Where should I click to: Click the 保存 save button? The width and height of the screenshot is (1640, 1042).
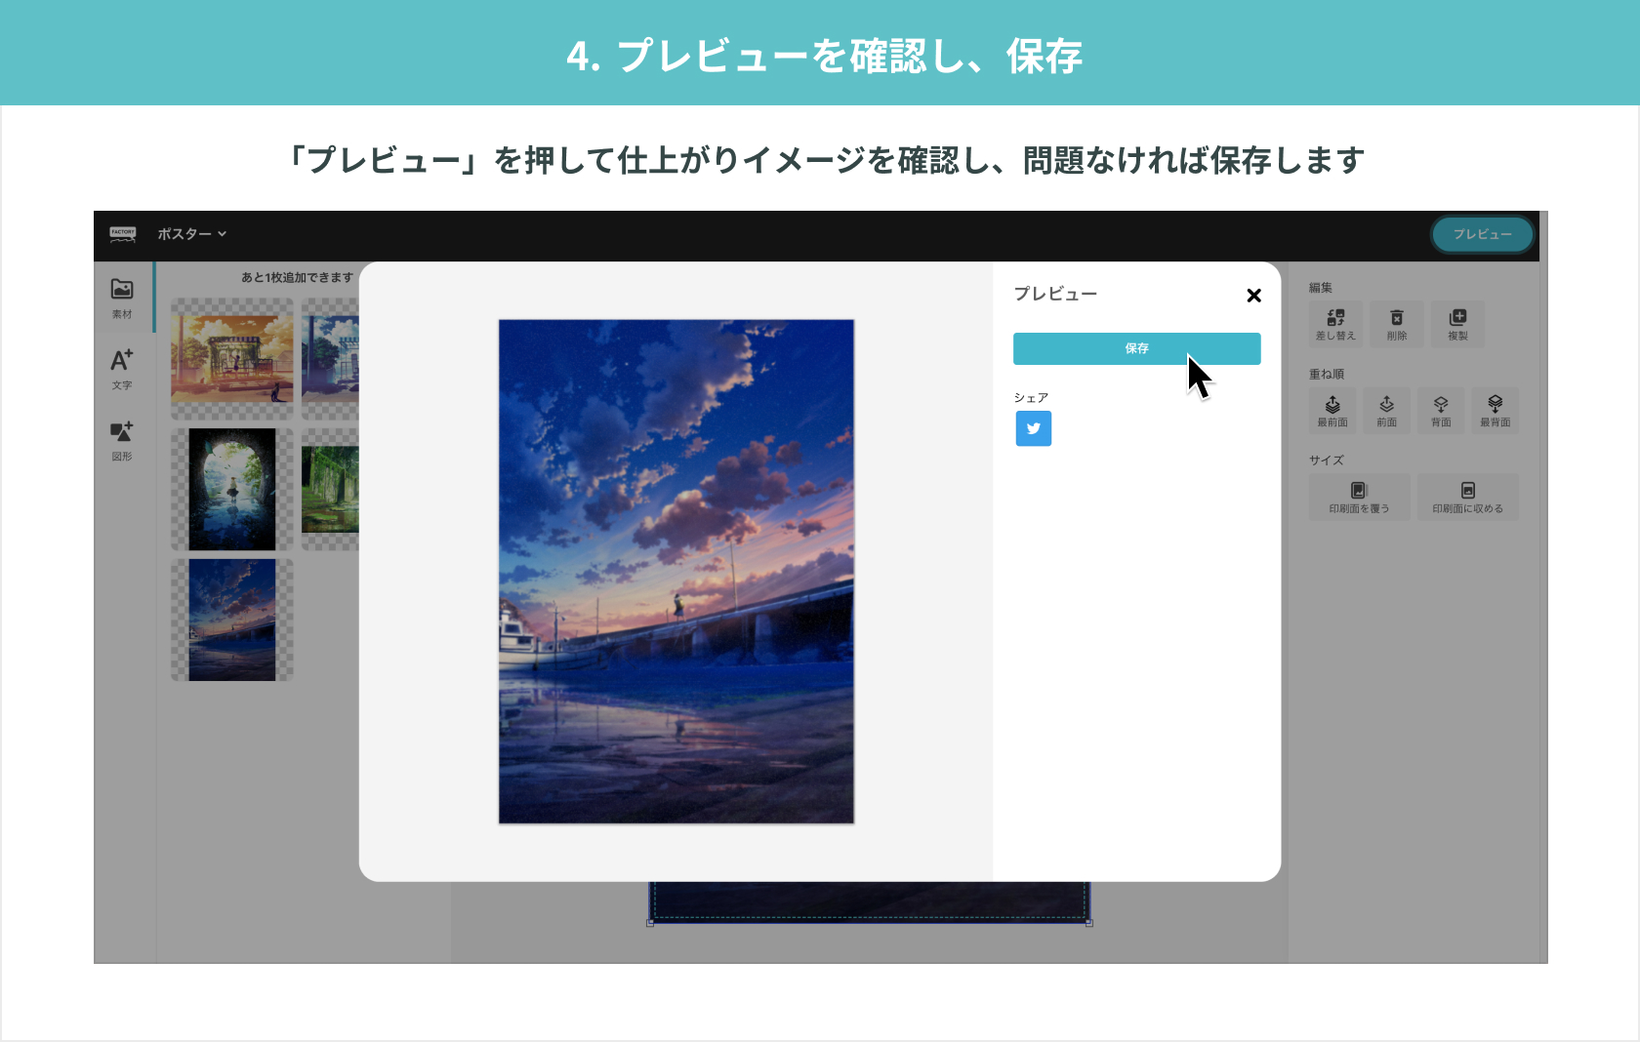[1136, 348]
